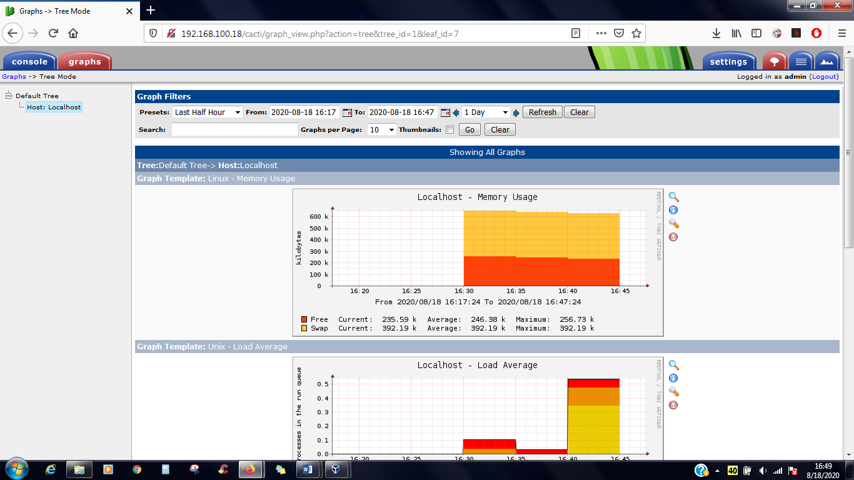Open red stop-hand ad blocker extension

click(816, 33)
